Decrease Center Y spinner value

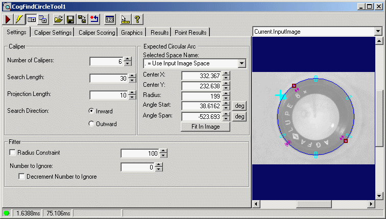[x=226, y=88]
